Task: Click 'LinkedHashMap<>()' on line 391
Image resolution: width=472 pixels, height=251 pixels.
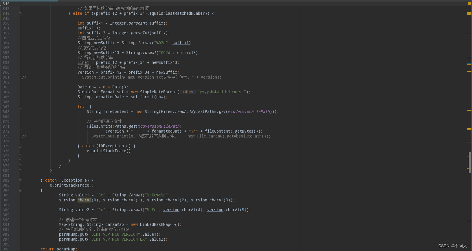Action: click(160, 225)
